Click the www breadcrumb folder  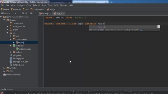(x=5, y=9)
